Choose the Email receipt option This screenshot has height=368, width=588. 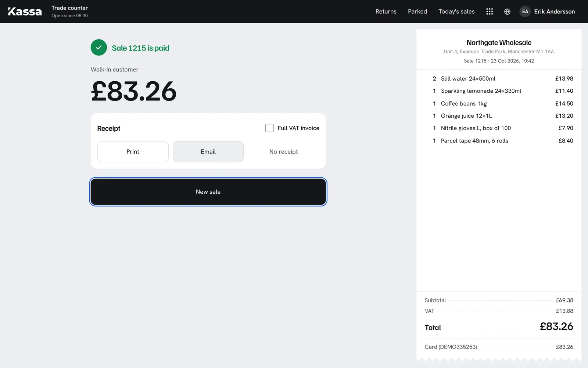(208, 152)
